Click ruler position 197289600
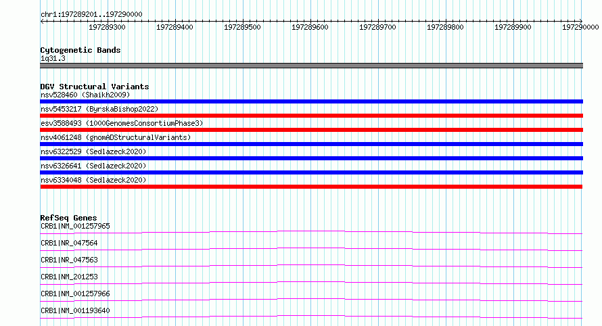 point(310,27)
